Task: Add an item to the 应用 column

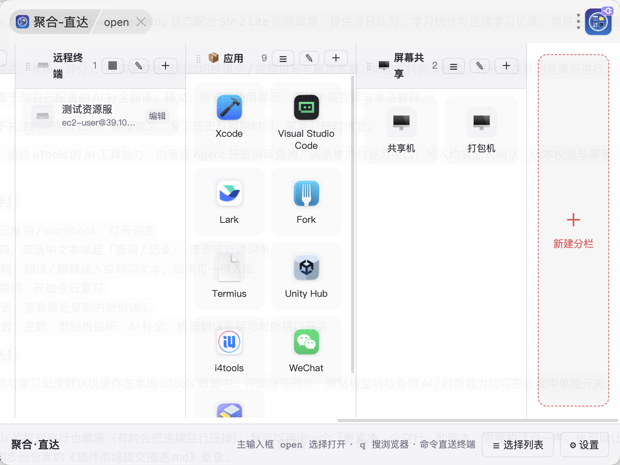Action: [x=336, y=59]
